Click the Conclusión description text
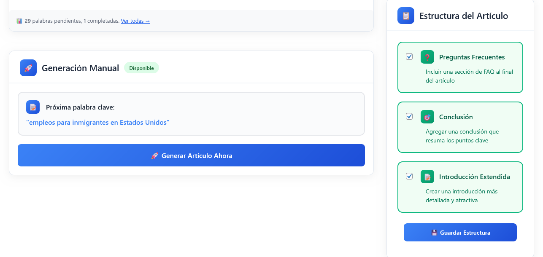 [462, 136]
